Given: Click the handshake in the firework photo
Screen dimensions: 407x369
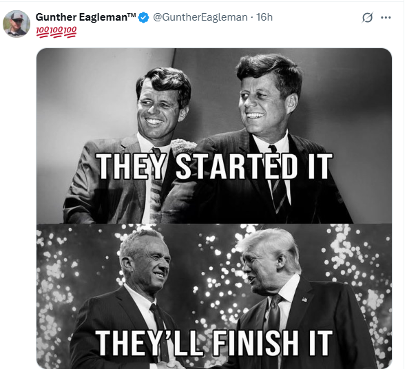Looking at the screenshot, I should coord(169,365).
